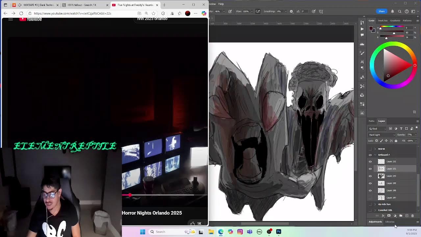
Task: Switch to the Paths tab
Action: pyautogui.click(x=371, y=121)
